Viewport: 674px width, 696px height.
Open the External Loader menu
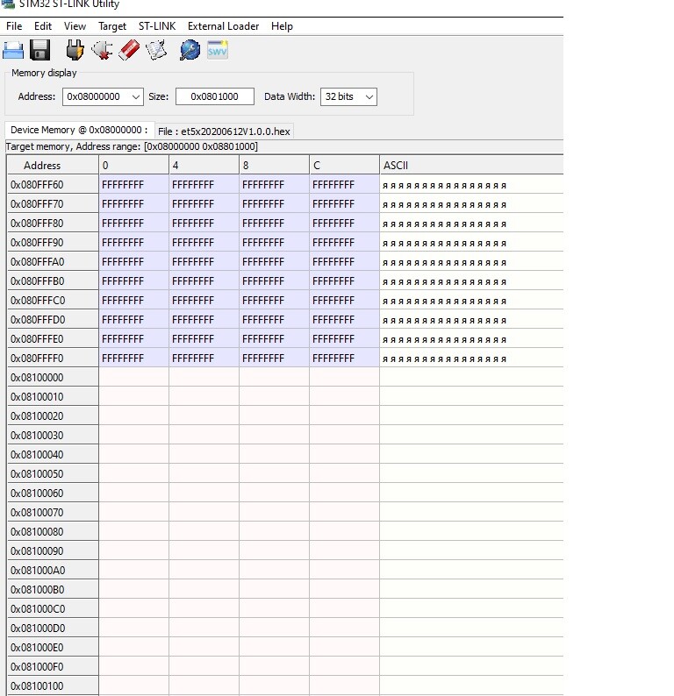click(223, 26)
